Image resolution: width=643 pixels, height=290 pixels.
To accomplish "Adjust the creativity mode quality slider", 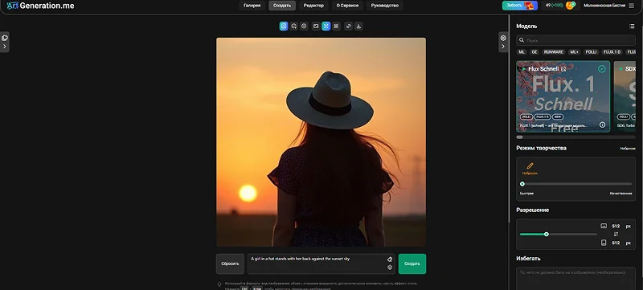I will [x=576, y=184].
